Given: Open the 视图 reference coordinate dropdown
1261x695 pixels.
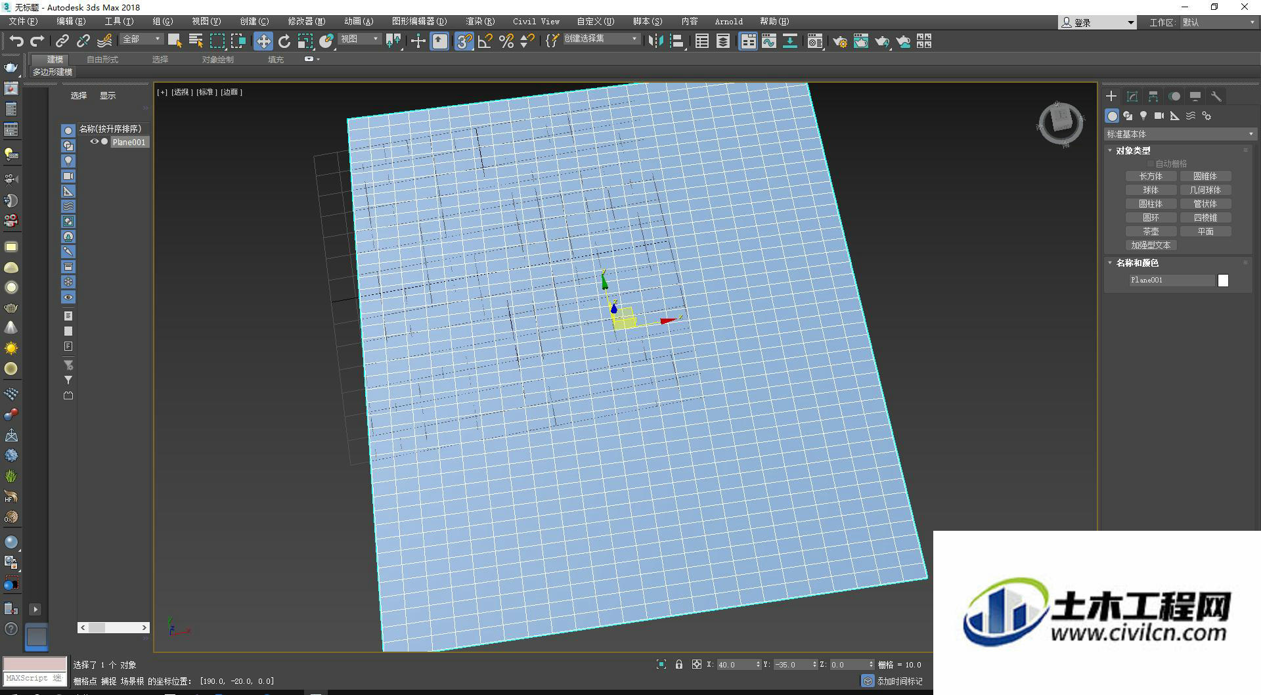Looking at the screenshot, I should coord(359,39).
